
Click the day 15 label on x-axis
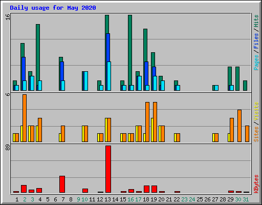(x=123, y=199)
